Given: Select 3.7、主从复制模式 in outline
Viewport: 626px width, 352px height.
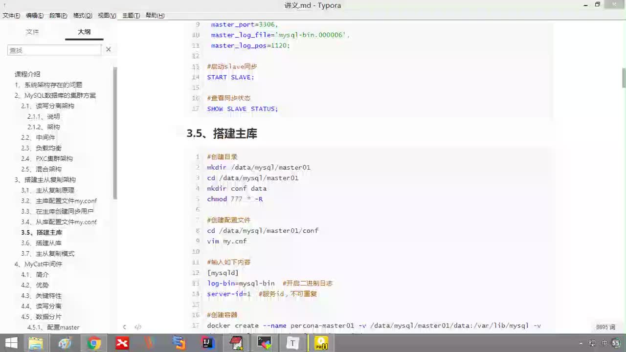Looking at the screenshot, I should [47, 253].
